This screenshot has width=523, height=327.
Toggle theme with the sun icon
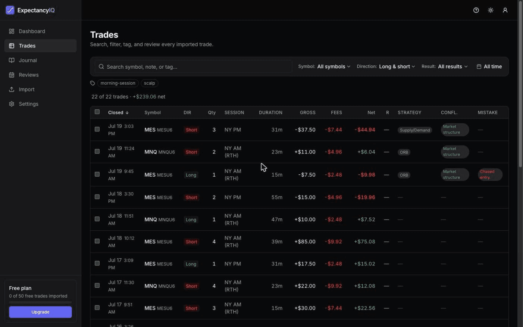tap(491, 10)
